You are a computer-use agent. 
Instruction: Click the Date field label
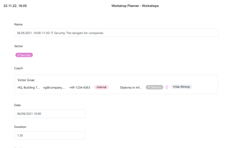point(17,105)
